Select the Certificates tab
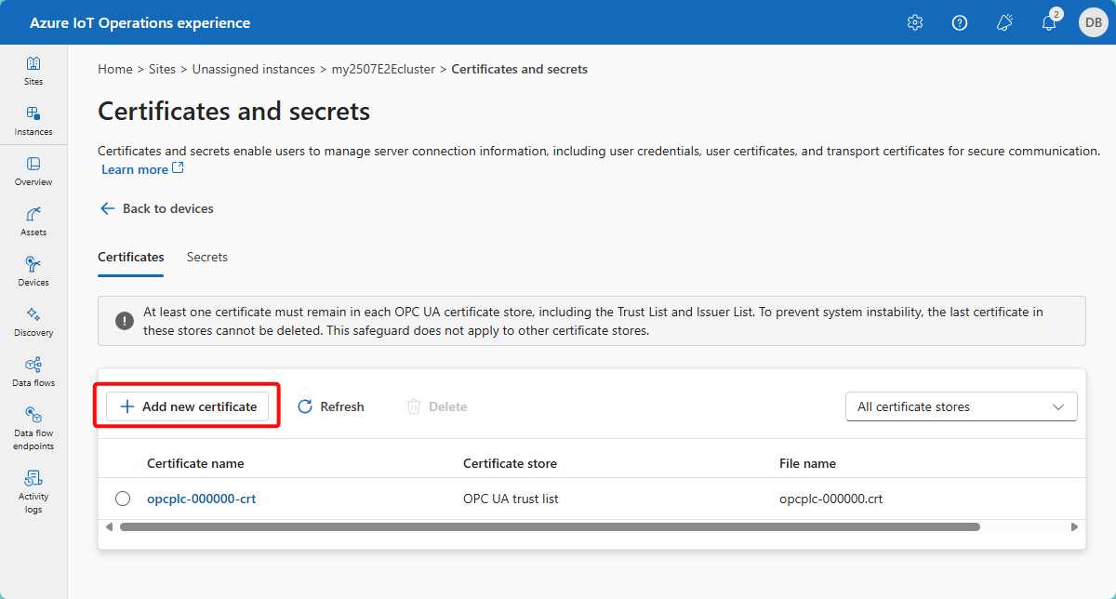The height and width of the screenshot is (599, 1116). (131, 257)
